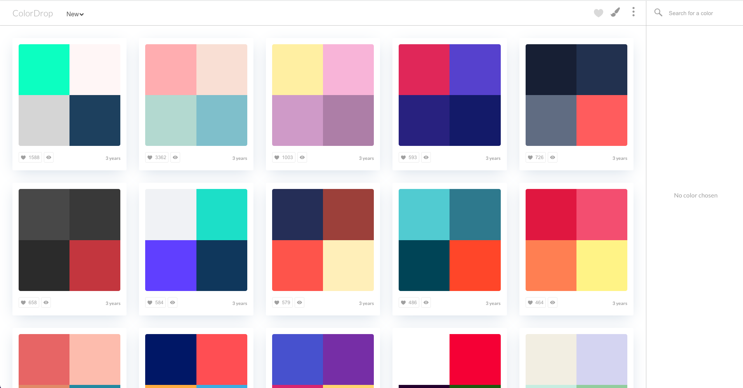This screenshot has width=743, height=388.
Task: Open the three-dot more options menu
Action: [x=633, y=12]
